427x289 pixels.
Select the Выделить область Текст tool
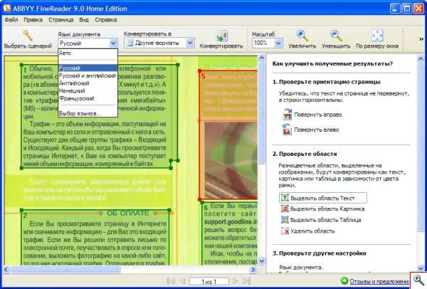coord(322,198)
